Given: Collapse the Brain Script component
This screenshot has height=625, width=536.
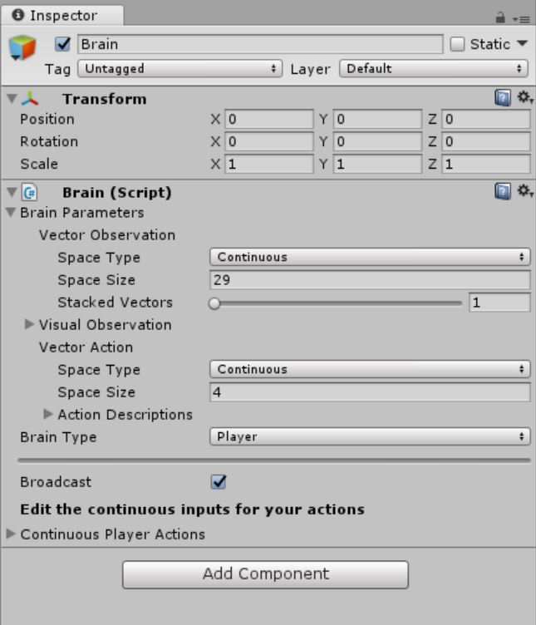Looking at the screenshot, I should point(12,192).
